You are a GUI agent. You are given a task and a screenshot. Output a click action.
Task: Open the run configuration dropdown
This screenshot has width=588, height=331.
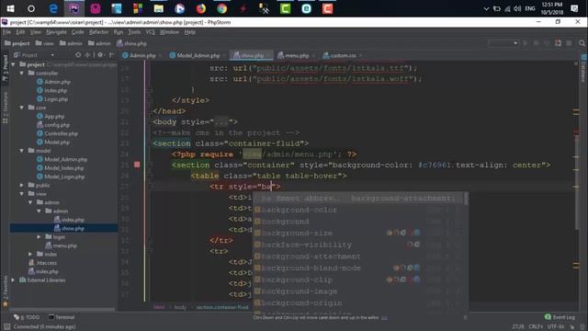(503, 43)
